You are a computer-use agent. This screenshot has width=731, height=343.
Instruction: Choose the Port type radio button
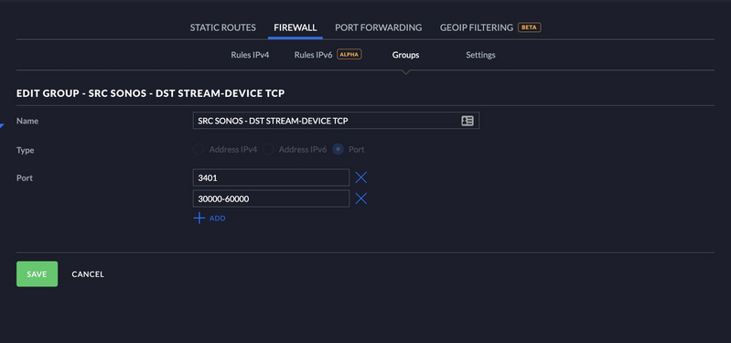[338, 150]
